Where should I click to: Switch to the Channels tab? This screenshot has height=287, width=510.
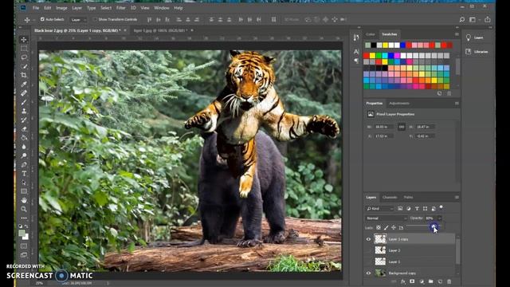(x=390, y=197)
